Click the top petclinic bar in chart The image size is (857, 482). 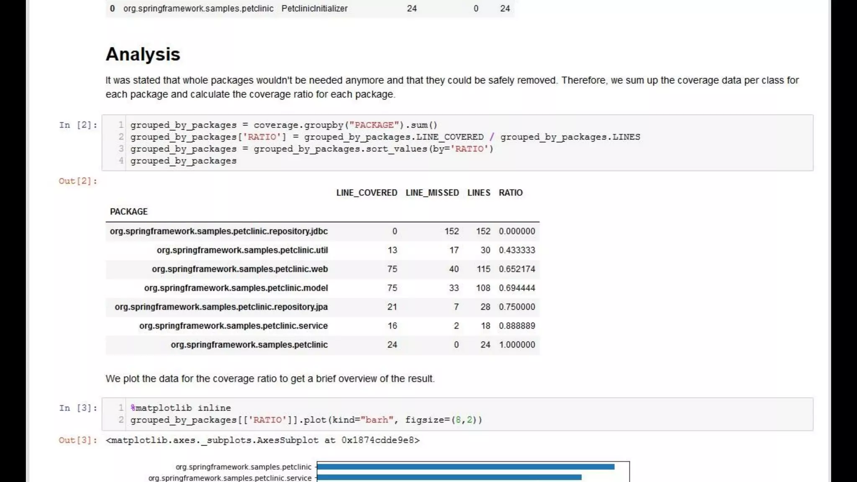pyautogui.click(x=465, y=467)
